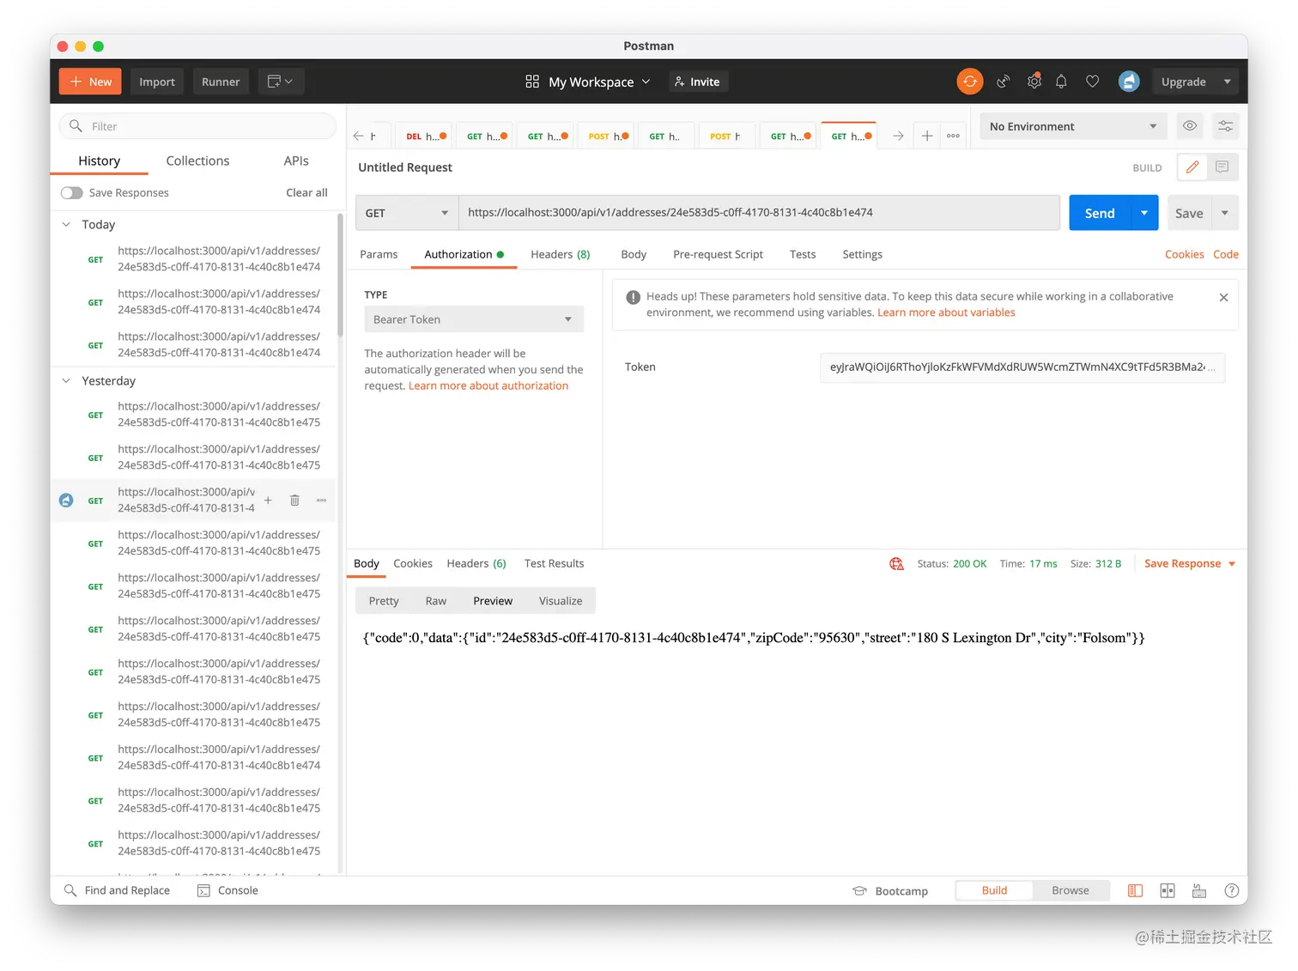Open Postman settings via the gear icon
This screenshot has width=1298, height=971.
[1034, 81]
